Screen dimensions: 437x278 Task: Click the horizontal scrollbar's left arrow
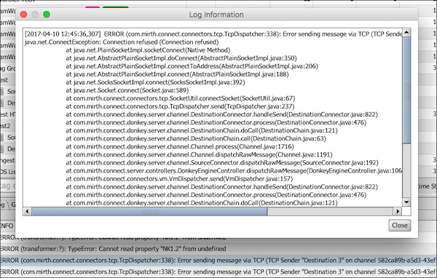pyautogui.click(x=27, y=212)
